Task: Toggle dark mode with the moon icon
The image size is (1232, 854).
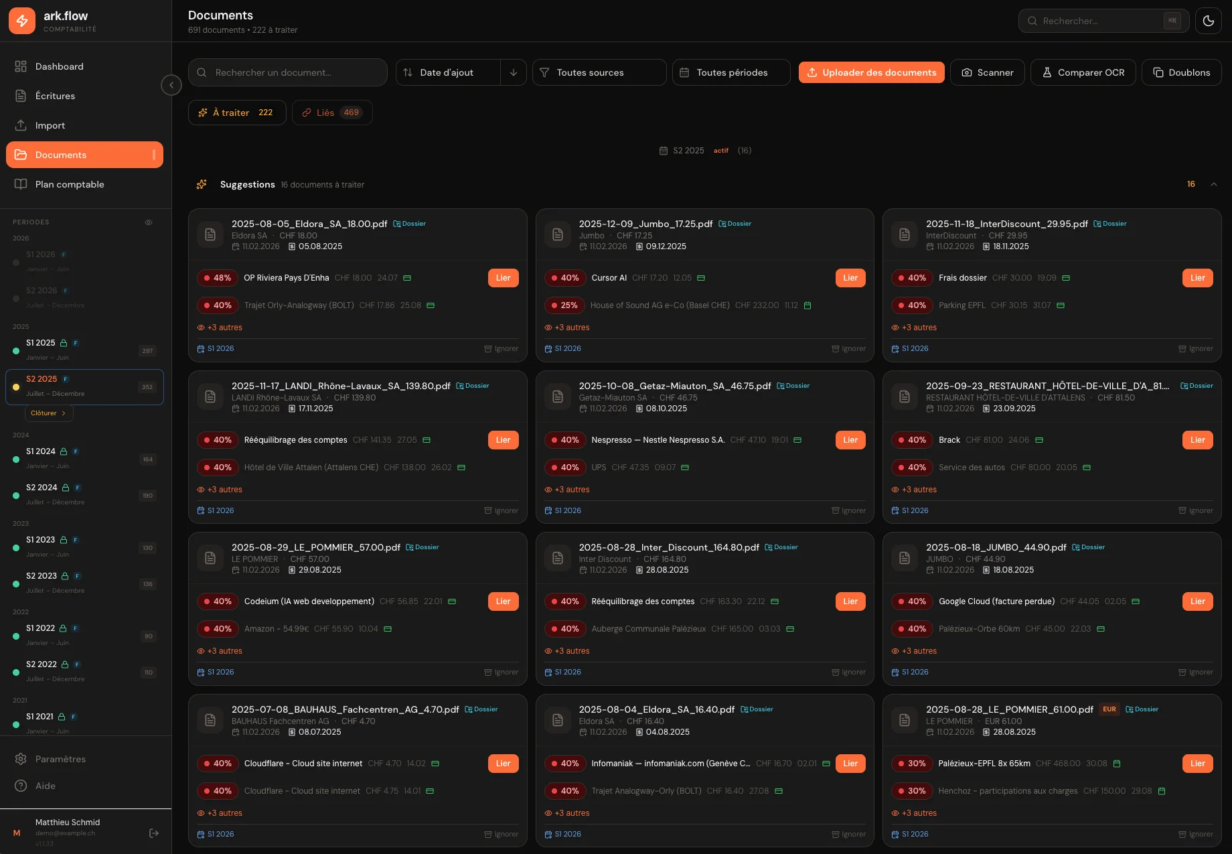Action: 1209,21
